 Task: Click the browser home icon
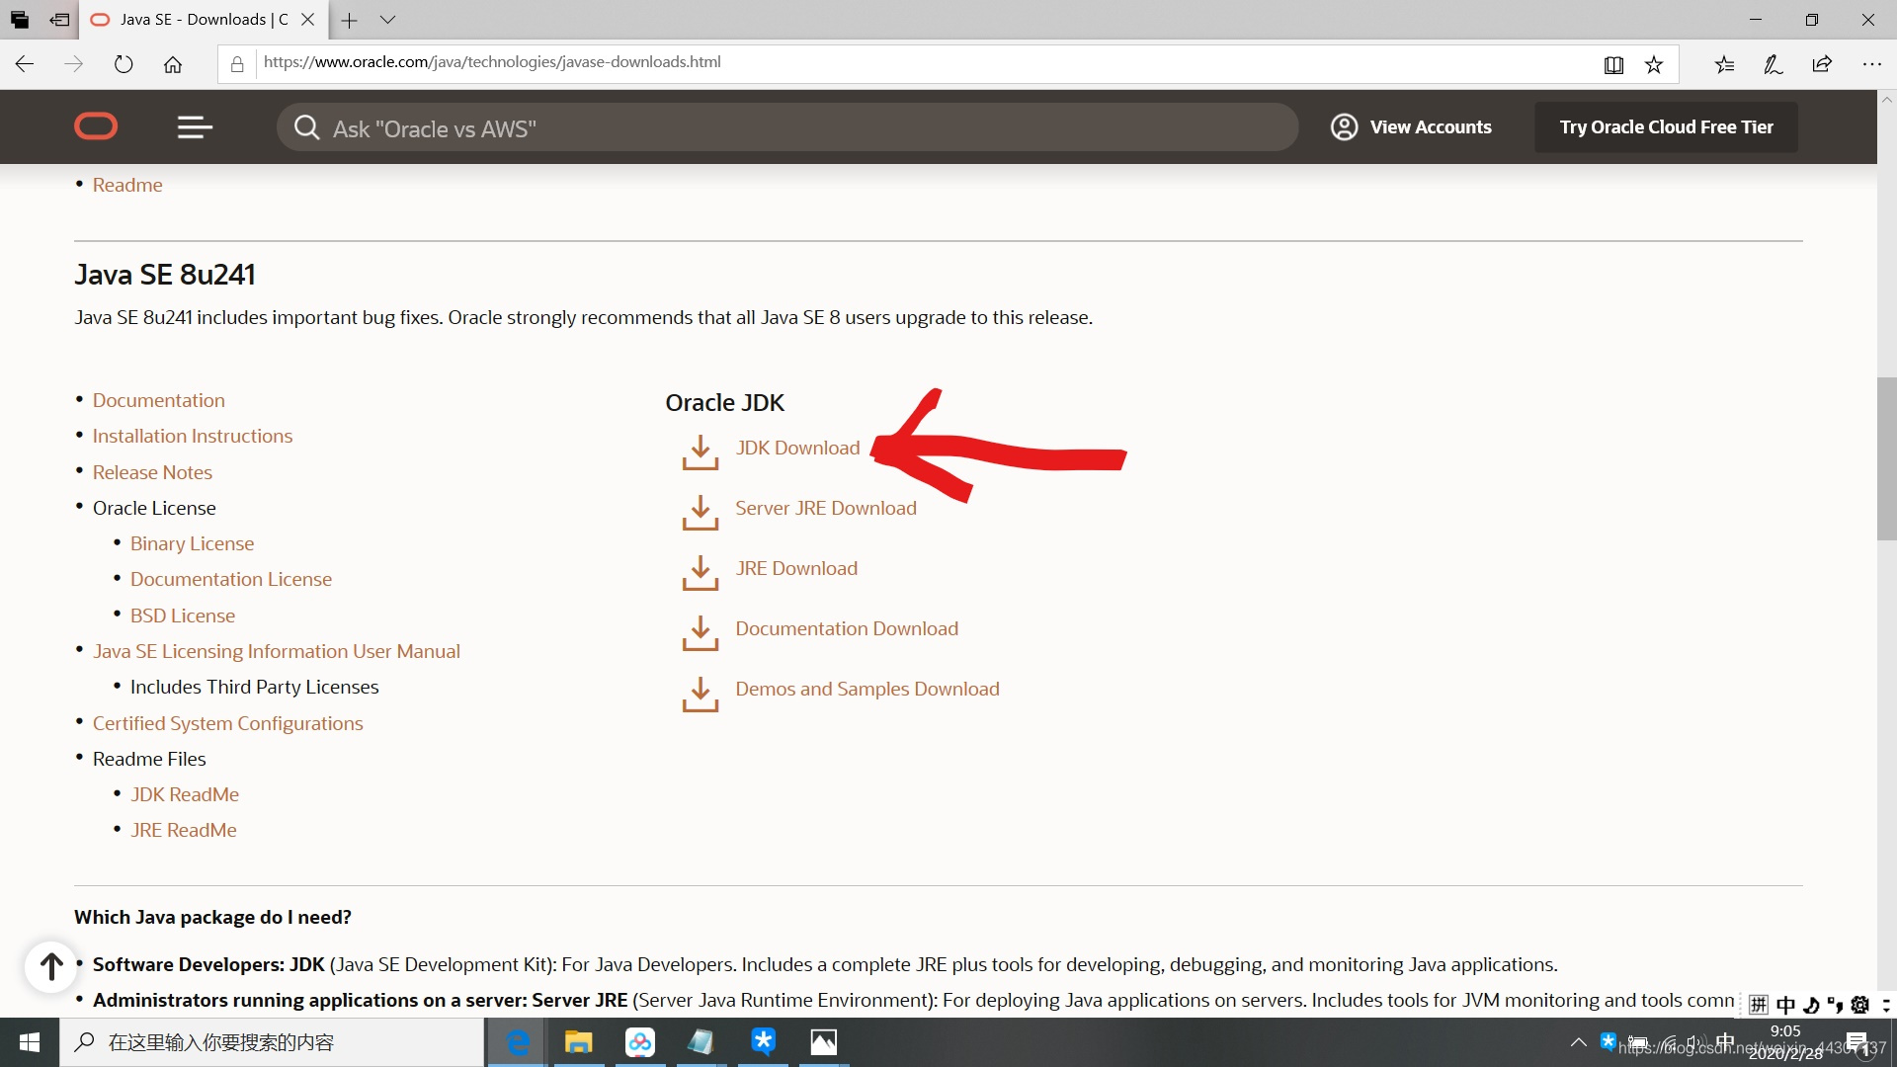173,64
